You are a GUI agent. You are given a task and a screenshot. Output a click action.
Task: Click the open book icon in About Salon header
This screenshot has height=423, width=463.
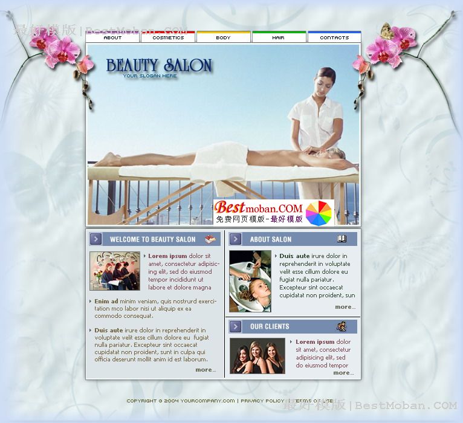342,239
